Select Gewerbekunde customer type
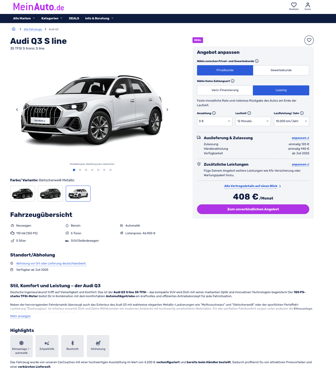The width and height of the screenshot is (336, 378). (281, 70)
